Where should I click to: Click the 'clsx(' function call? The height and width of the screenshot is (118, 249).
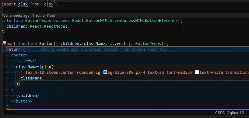48,67
